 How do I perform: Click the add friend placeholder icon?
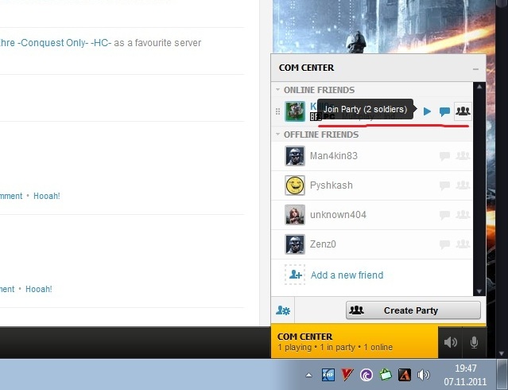point(295,275)
